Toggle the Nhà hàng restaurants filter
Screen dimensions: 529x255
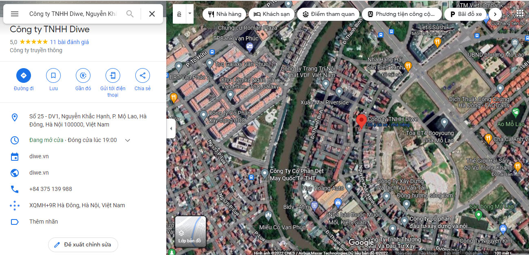(224, 13)
